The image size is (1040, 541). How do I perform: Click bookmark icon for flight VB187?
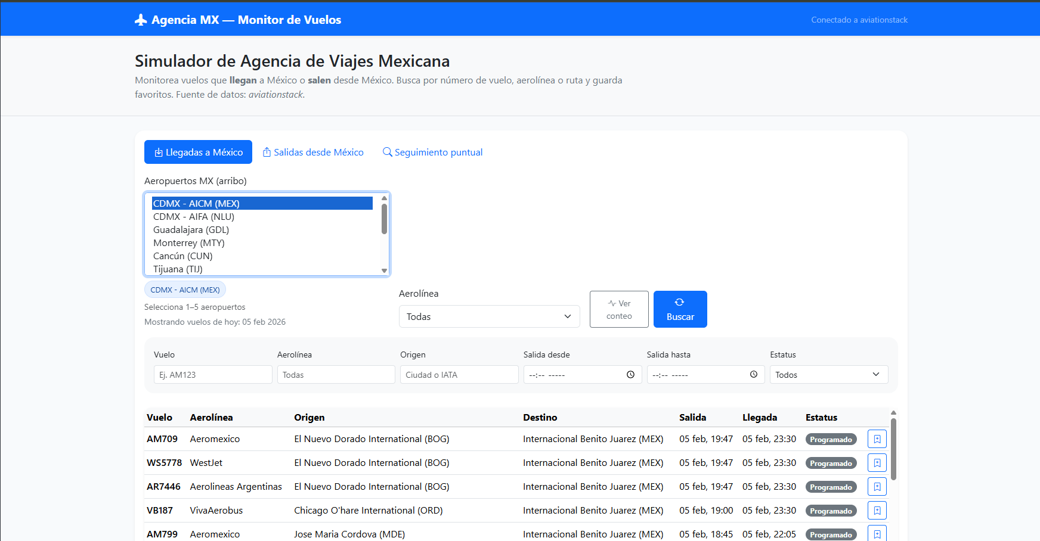pyautogui.click(x=877, y=511)
